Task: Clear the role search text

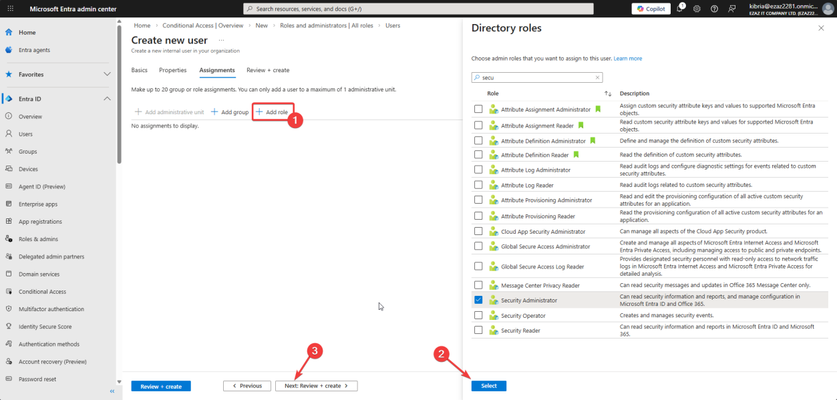Action: click(597, 77)
